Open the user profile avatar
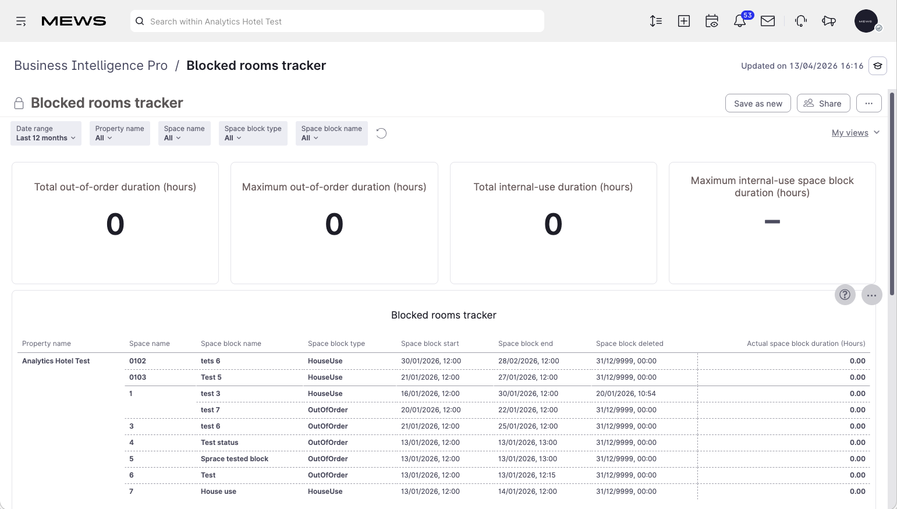897x509 pixels. [x=866, y=21]
